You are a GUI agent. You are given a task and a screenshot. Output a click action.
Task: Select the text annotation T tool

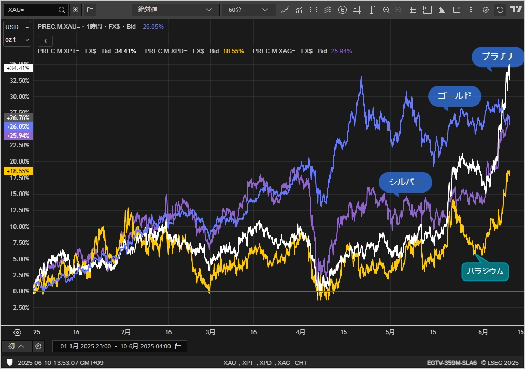[x=371, y=10]
